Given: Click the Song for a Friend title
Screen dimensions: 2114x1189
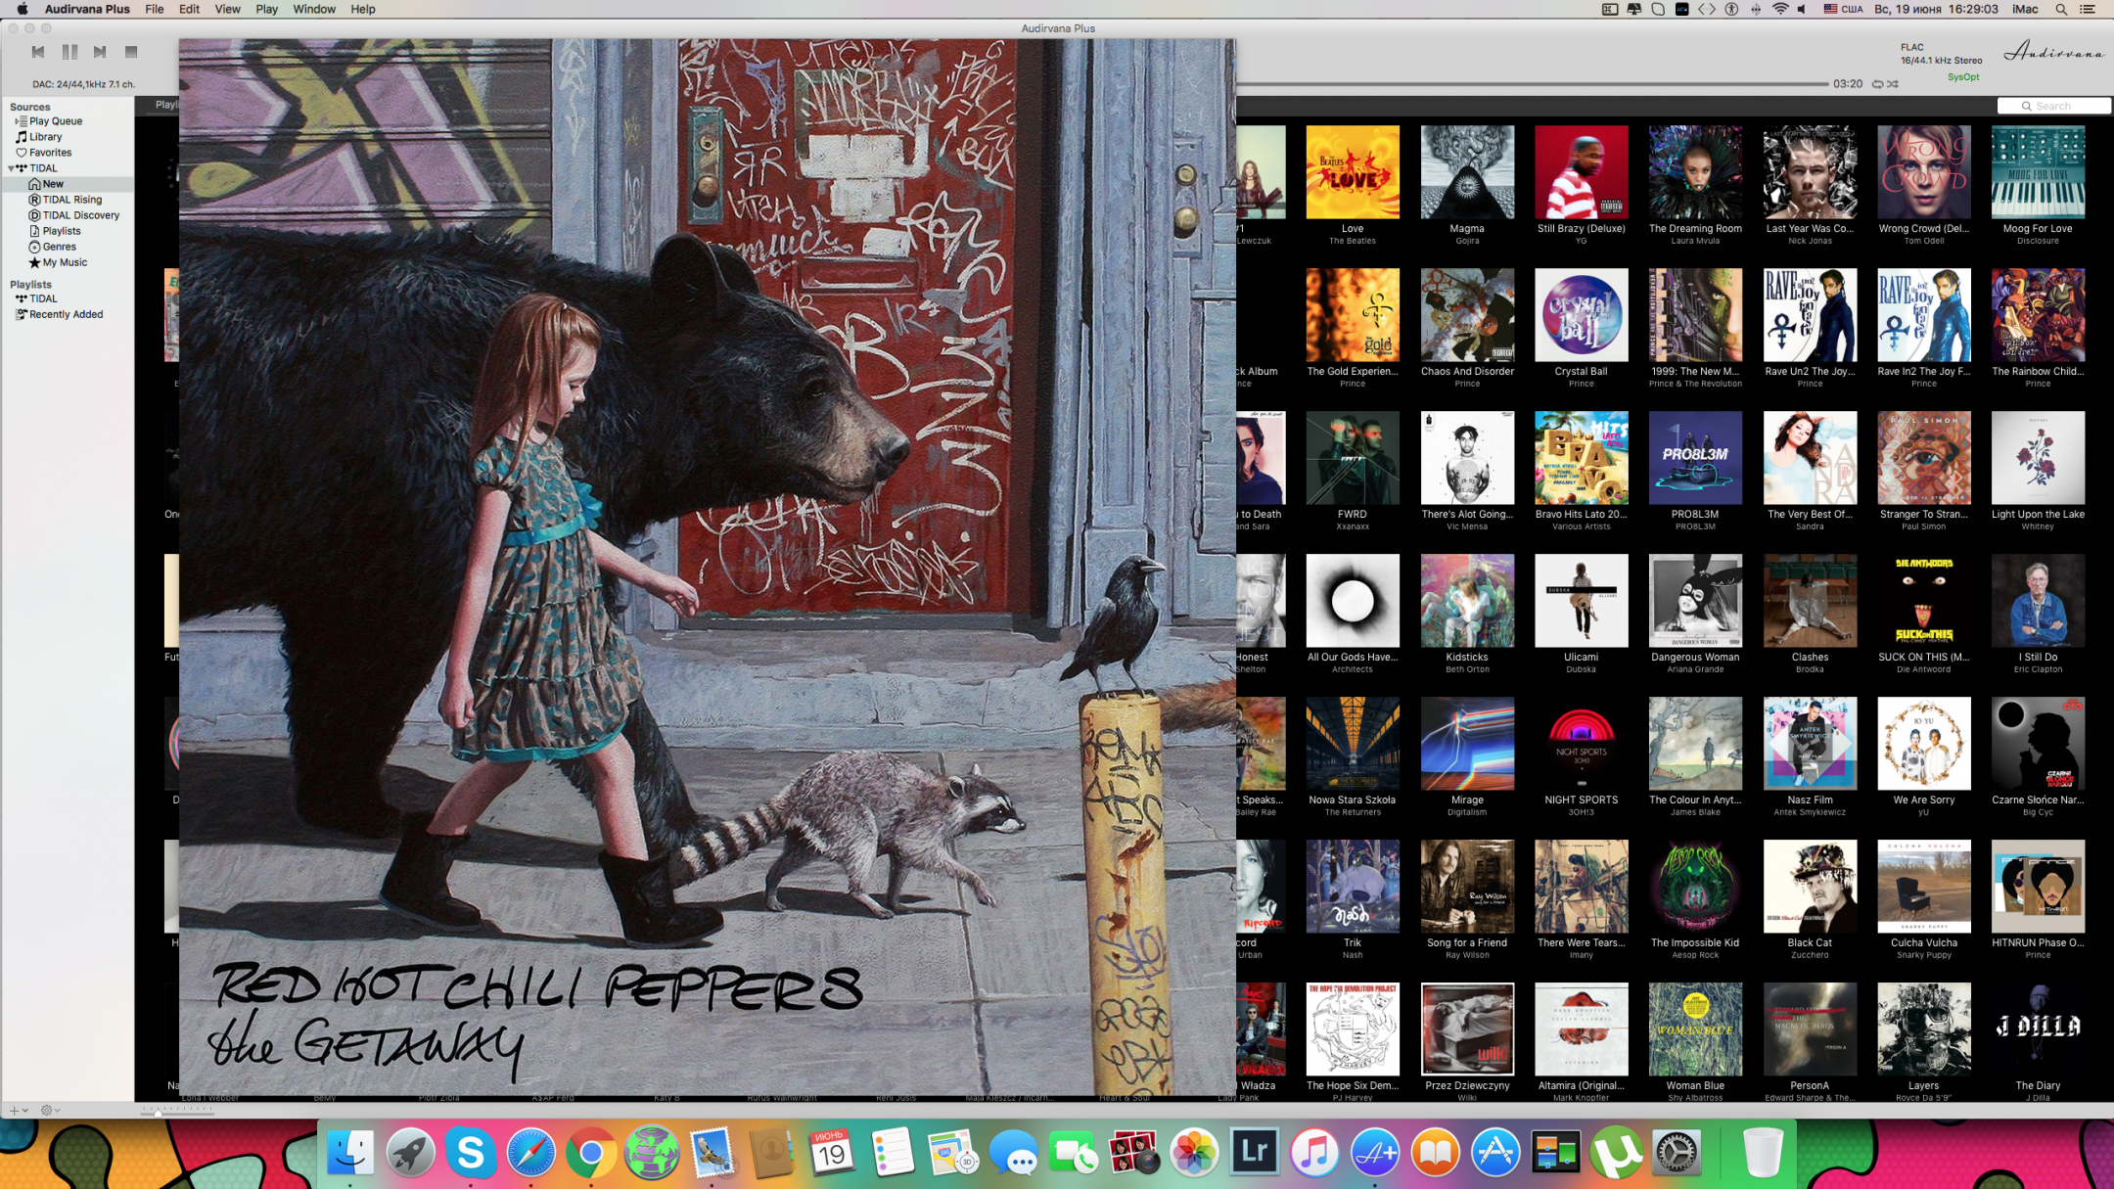Looking at the screenshot, I should tap(1467, 943).
